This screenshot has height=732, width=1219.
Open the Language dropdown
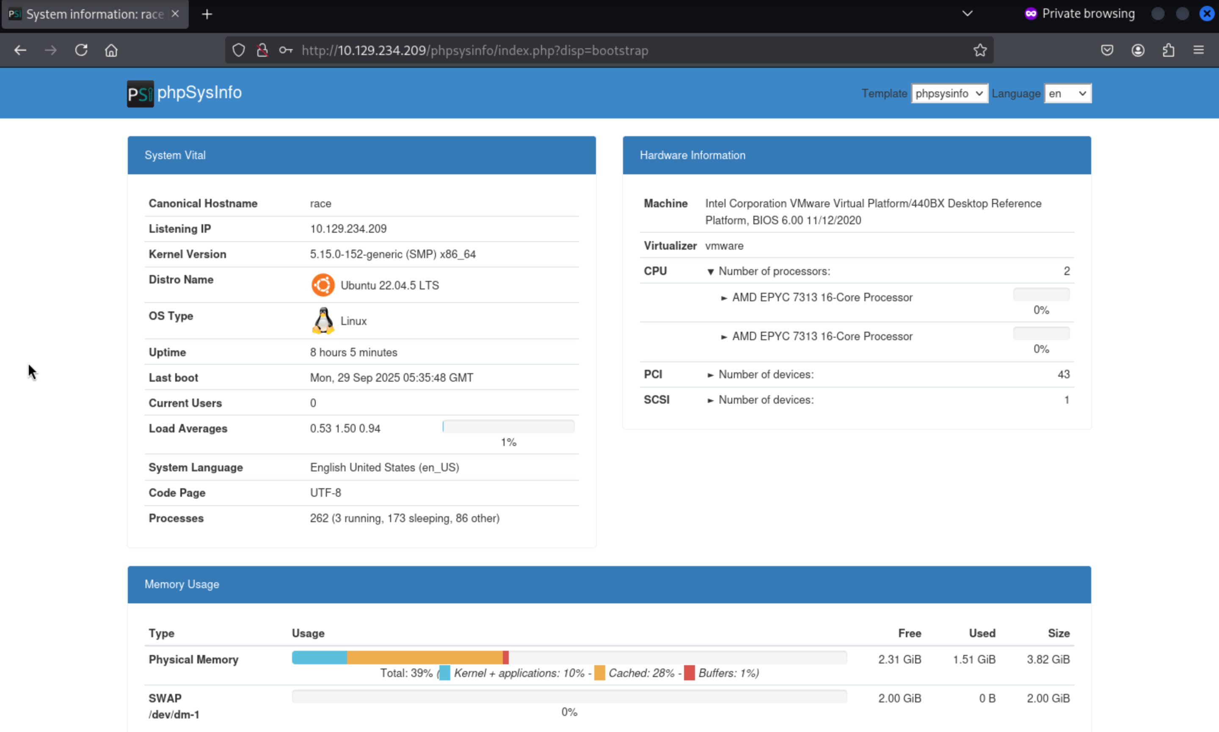(x=1067, y=93)
